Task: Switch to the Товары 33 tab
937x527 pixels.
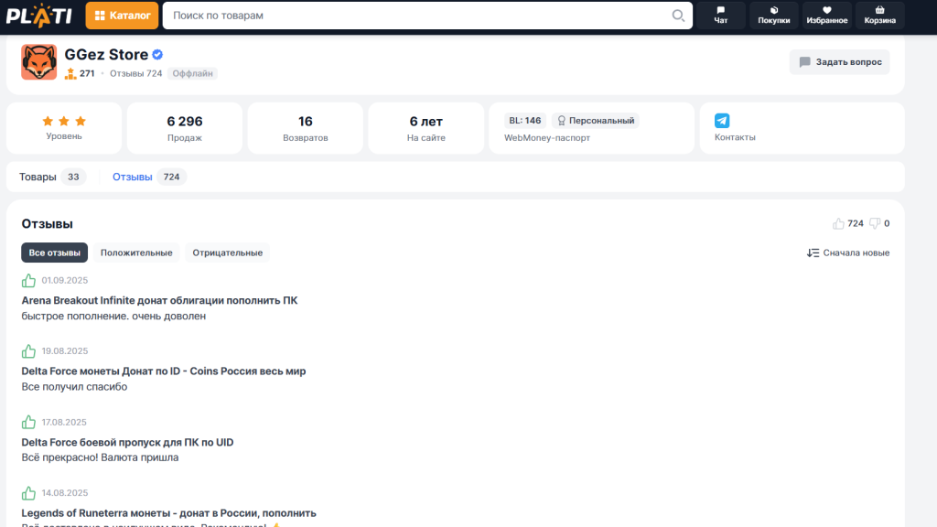Action: (52, 177)
